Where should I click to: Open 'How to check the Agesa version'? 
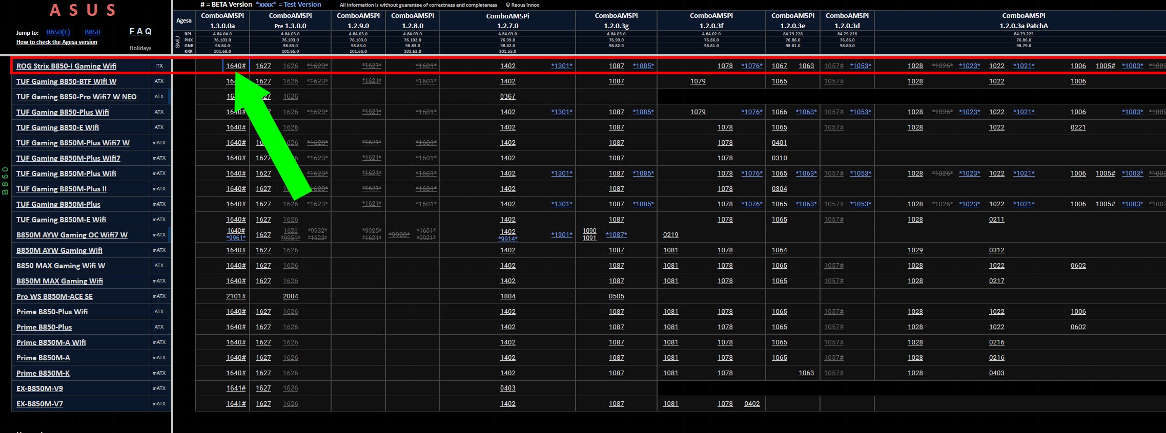click(57, 42)
